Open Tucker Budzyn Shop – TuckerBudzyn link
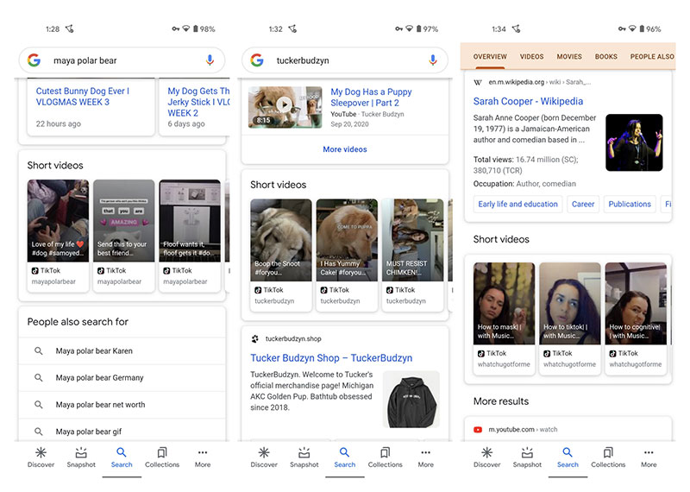Image resolution: width=690 pixels, height=492 pixels. click(x=331, y=358)
